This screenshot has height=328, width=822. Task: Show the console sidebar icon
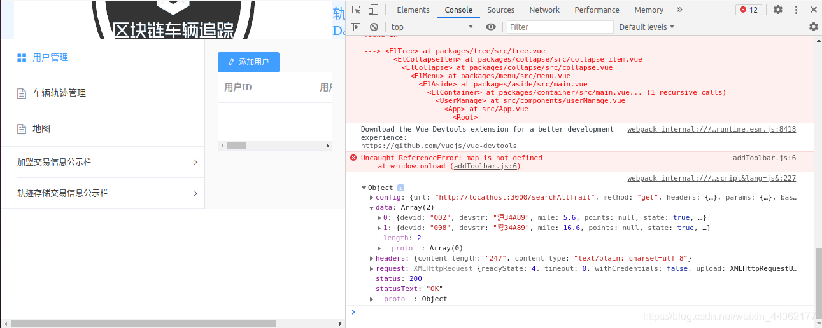click(356, 27)
